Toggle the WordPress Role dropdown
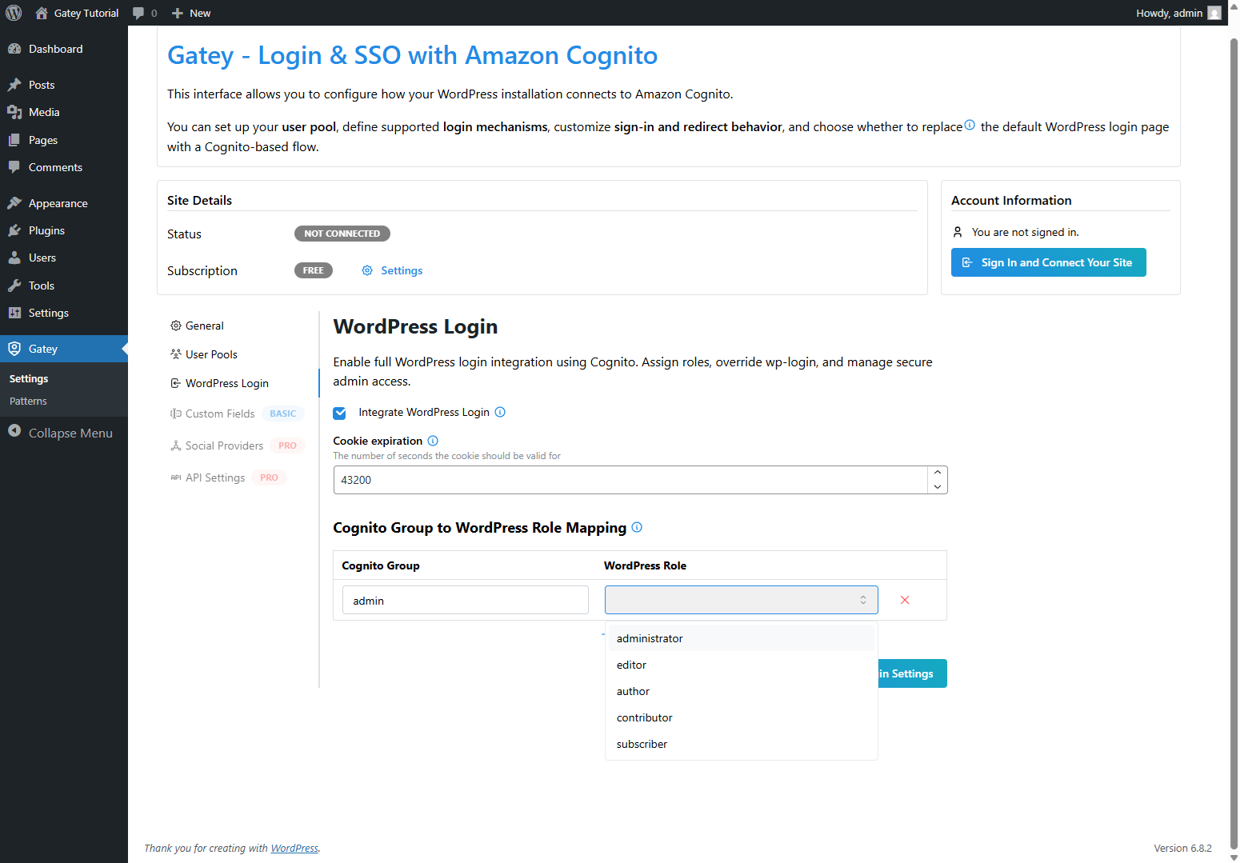Image resolution: width=1240 pixels, height=863 pixels. point(741,600)
